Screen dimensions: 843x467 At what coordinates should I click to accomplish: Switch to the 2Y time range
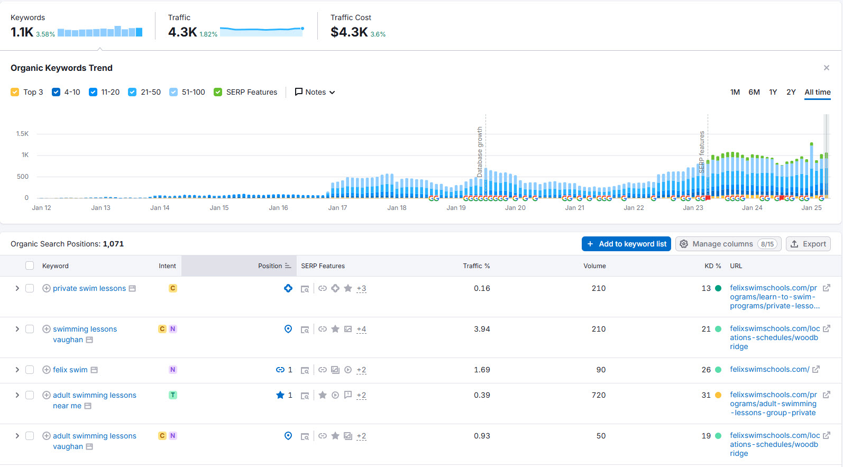pos(791,92)
